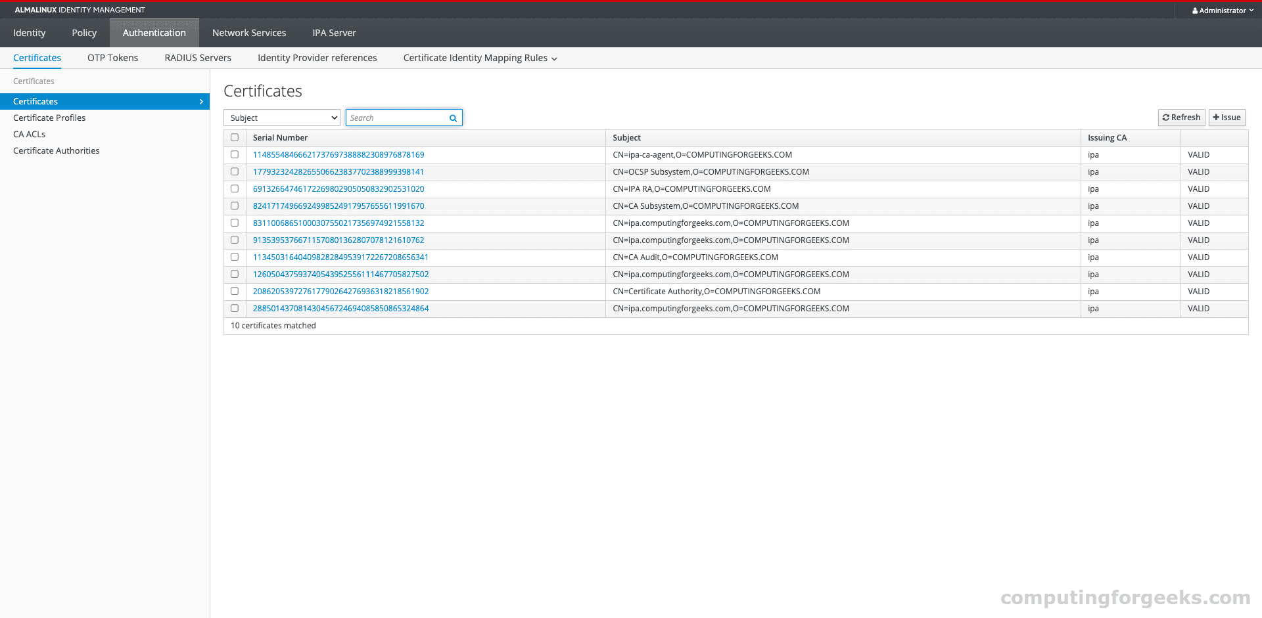Click the refresh icon on Refresh button
The height and width of the screenshot is (618, 1262).
(x=1167, y=117)
